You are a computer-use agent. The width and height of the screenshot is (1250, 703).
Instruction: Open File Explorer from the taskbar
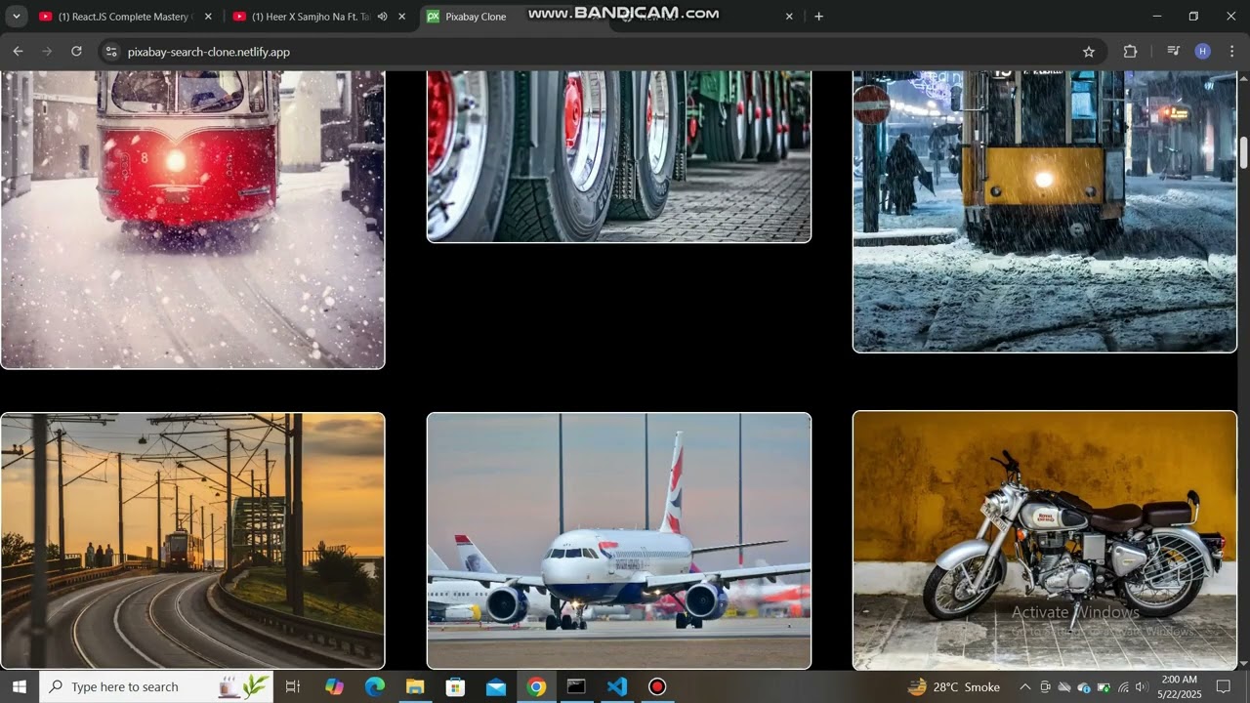pos(415,686)
